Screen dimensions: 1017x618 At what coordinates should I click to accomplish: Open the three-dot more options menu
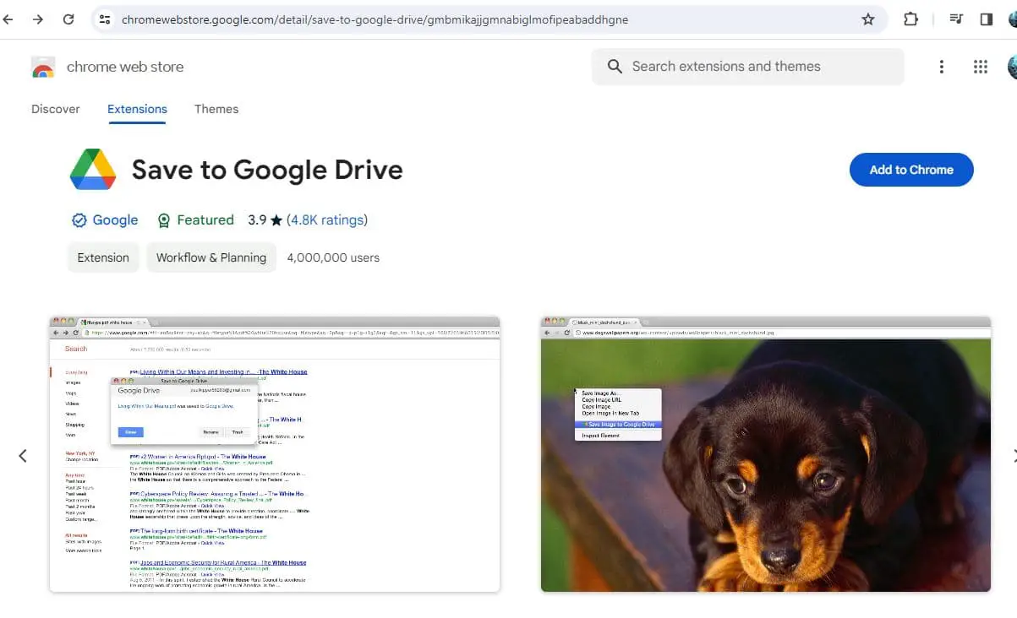(x=941, y=67)
